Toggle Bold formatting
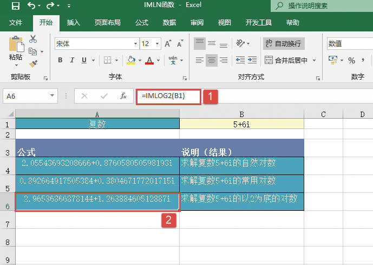Viewport: 373px width, 265px height. (x=60, y=60)
